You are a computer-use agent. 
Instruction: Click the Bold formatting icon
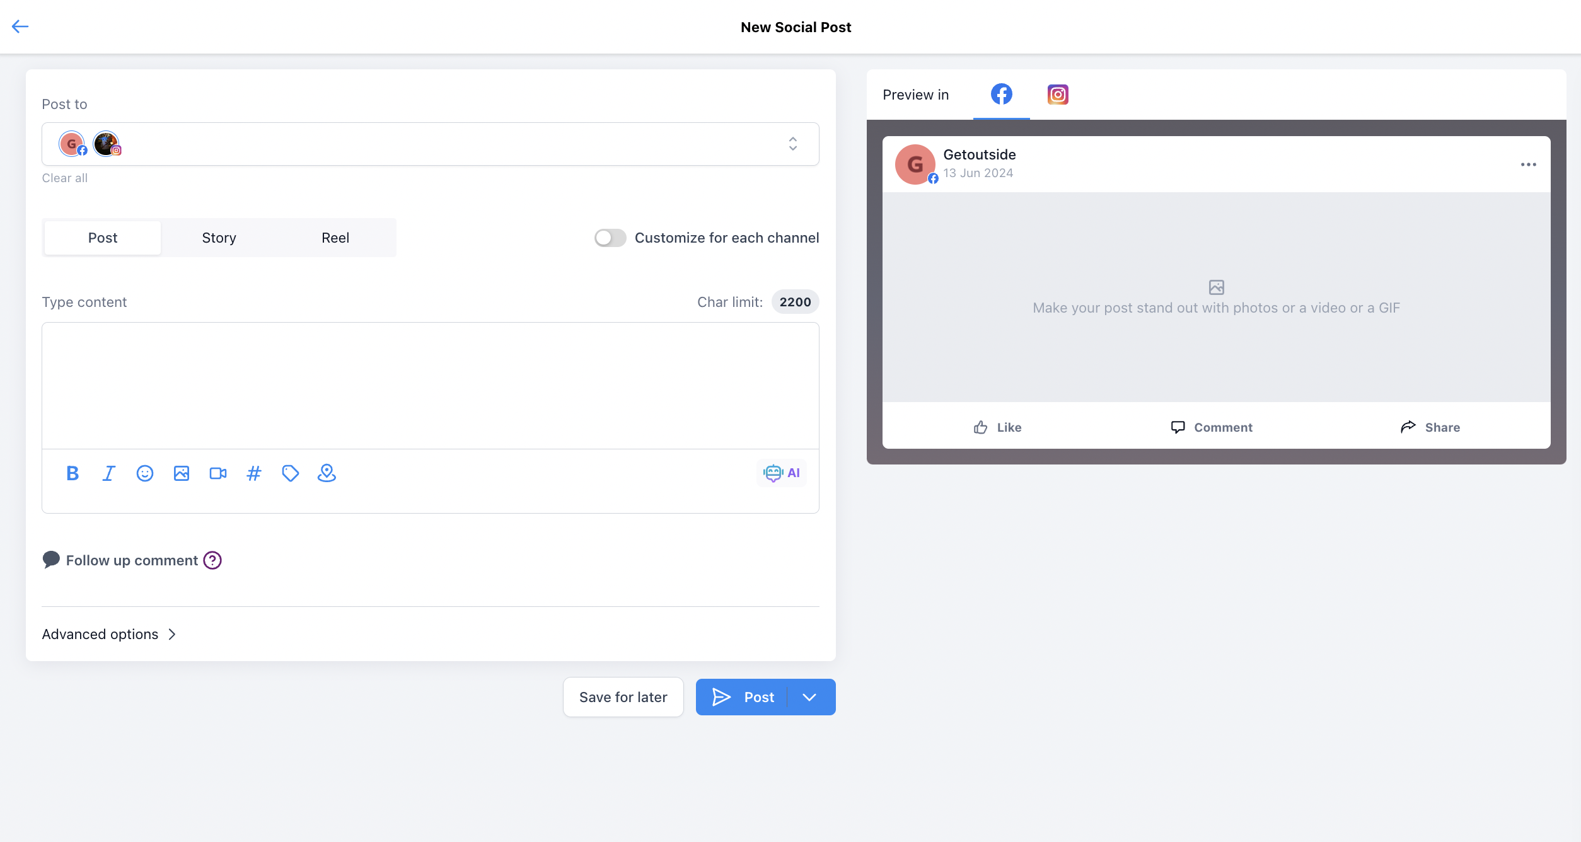coord(72,473)
